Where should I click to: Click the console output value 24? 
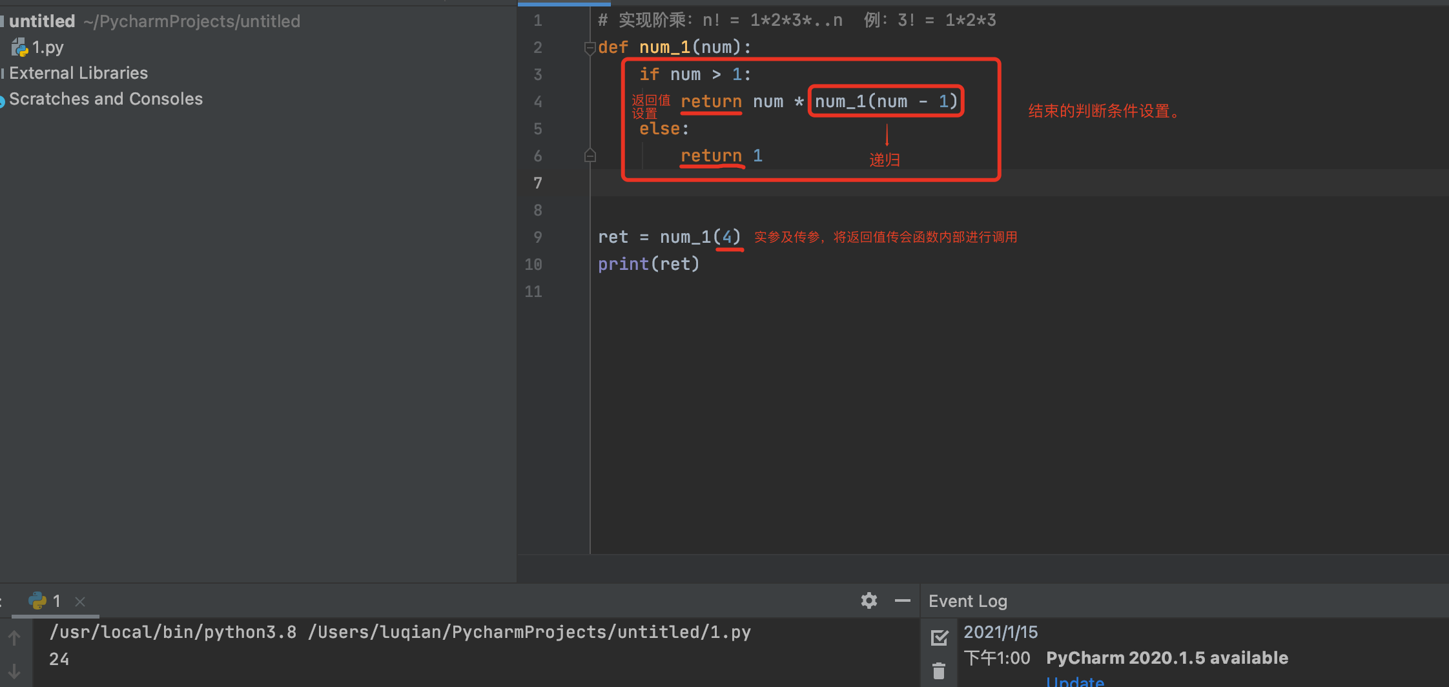pyautogui.click(x=59, y=659)
